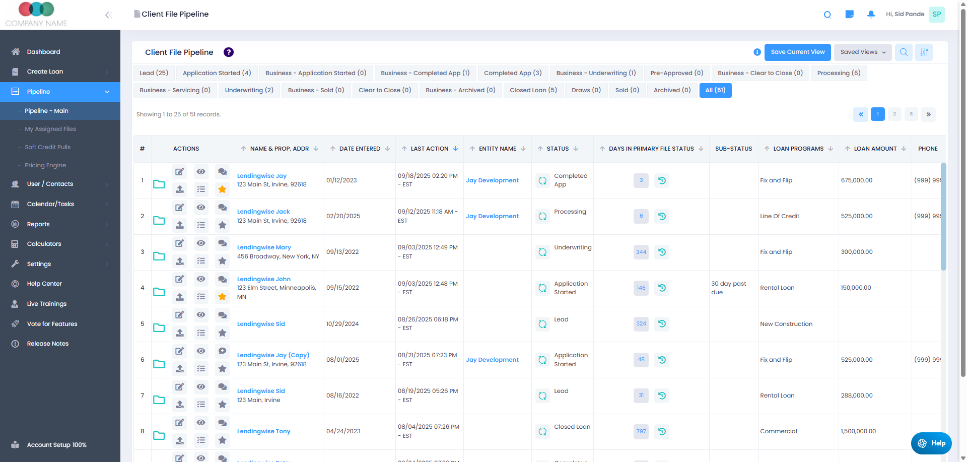This screenshot has width=967, height=462.
Task: Click the eye view icon for Lendingwise Tony
Action: (201, 423)
